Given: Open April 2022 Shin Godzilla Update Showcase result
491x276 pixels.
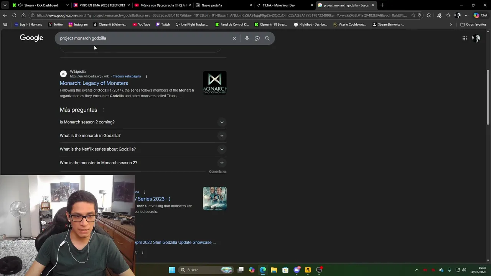Looking at the screenshot, I should tap(175, 242).
